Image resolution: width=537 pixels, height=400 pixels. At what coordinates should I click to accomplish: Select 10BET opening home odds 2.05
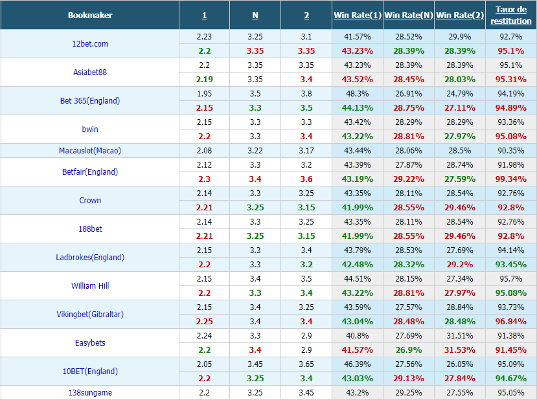coord(204,364)
